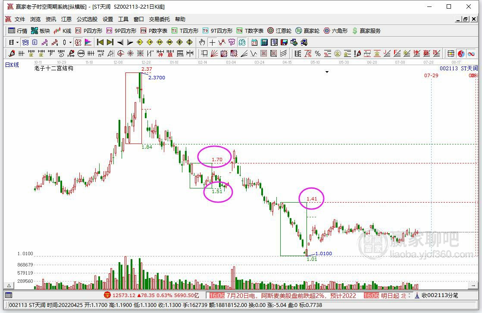This screenshot has height=313, width=482.
Task: Jump to first bar with skip-back icon
Action: pos(100,42)
